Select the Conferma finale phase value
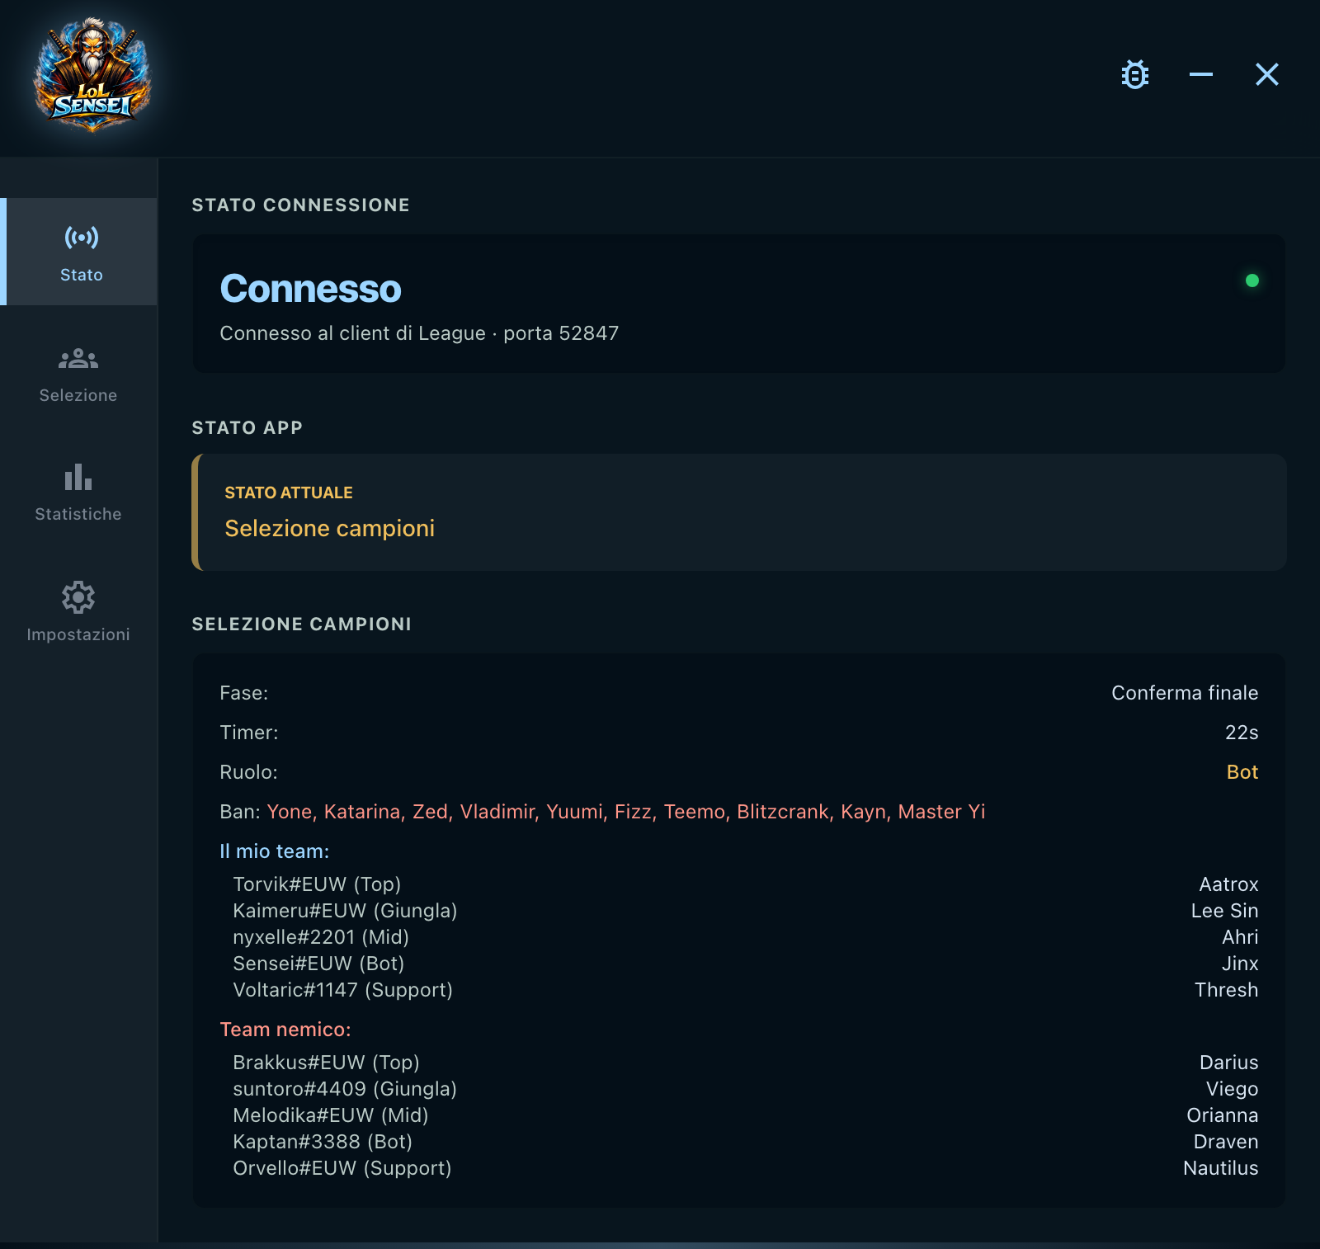This screenshot has height=1249, width=1320. click(1185, 693)
